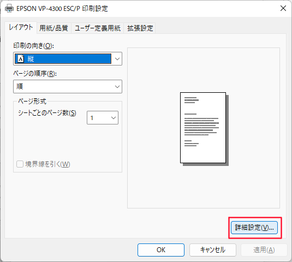Open the ページの順序 dropdown

click(x=68, y=86)
